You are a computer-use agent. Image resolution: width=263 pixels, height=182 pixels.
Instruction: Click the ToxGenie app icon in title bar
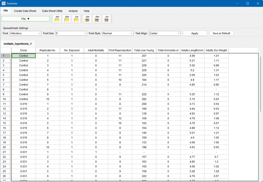4,4
